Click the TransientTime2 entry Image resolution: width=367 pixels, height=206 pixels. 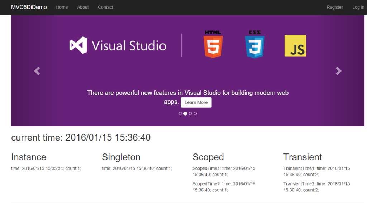(317, 187)
